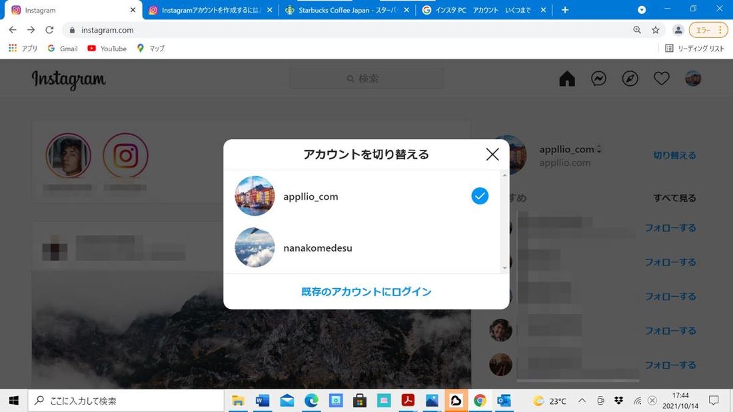Bookmark this page with the star icon

click(x=656, y=30)
